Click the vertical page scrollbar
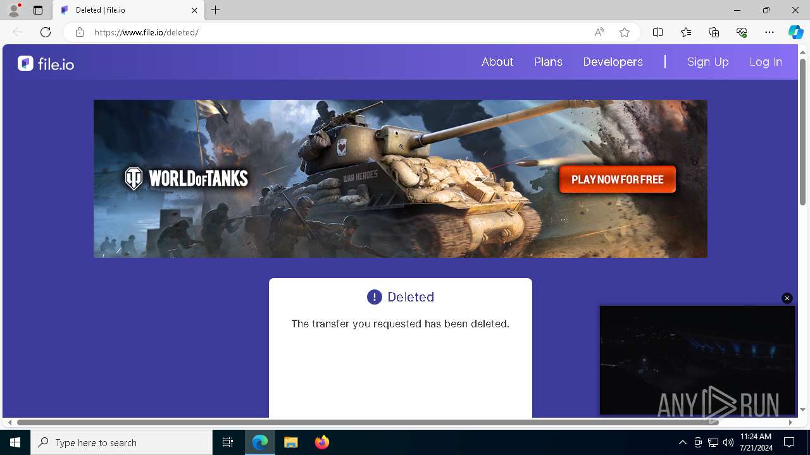 pos(803,133)
